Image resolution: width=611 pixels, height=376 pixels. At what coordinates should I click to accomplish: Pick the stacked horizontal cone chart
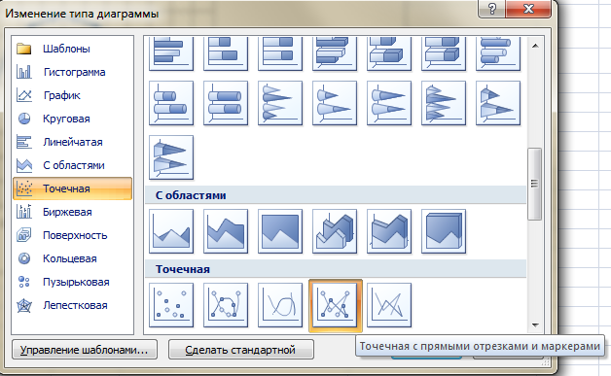click(x=335, y=103)
